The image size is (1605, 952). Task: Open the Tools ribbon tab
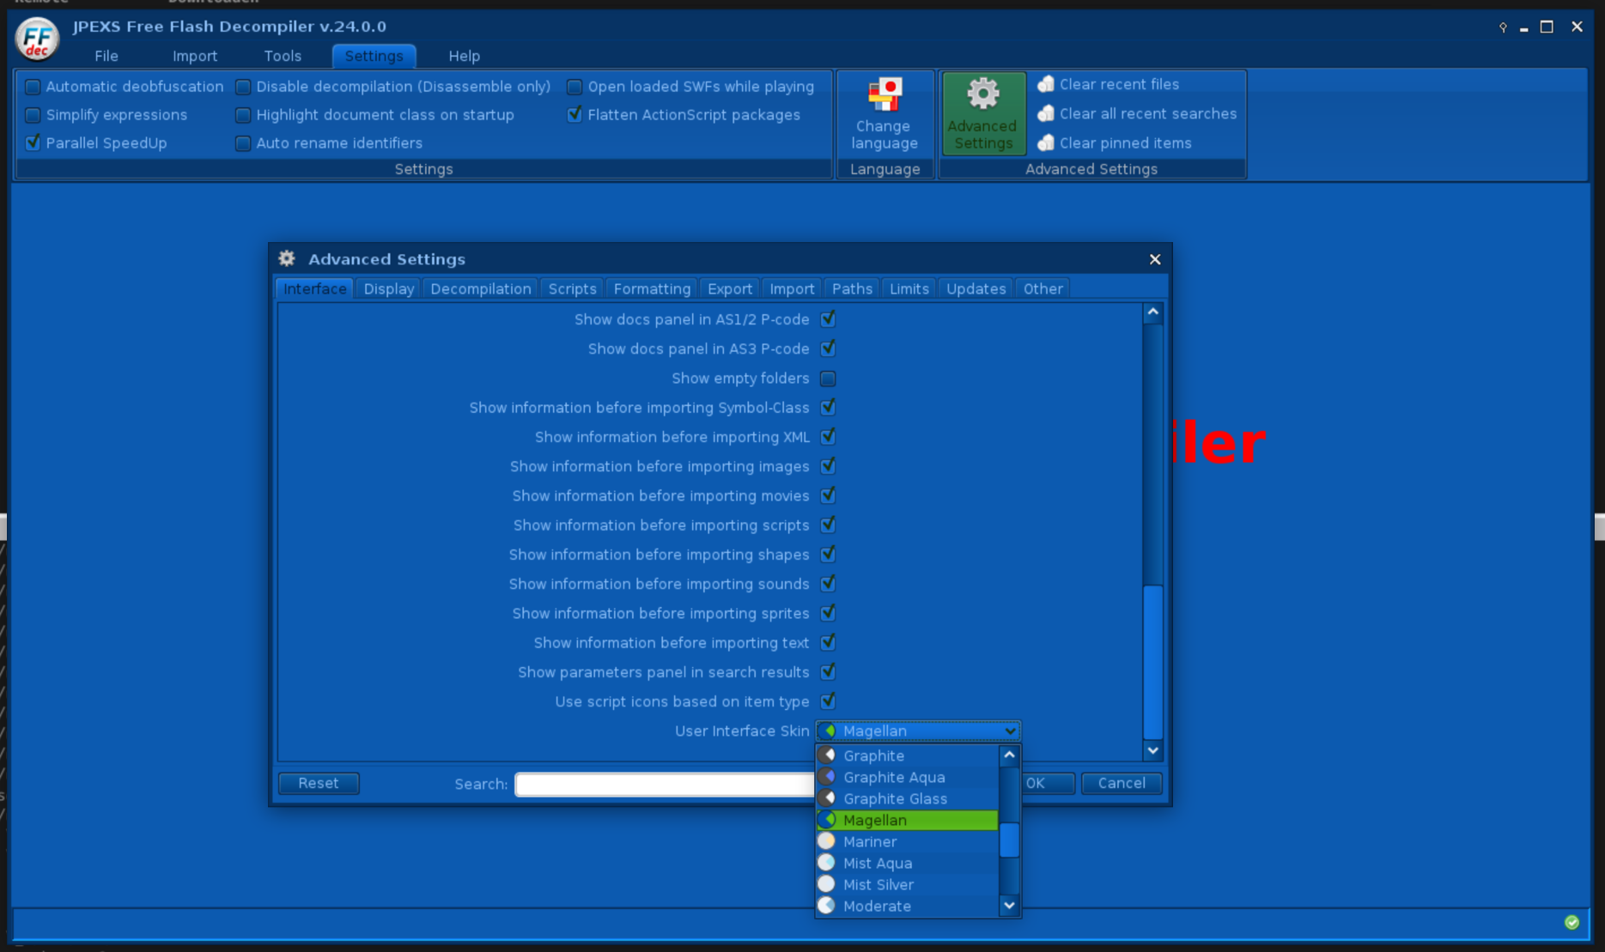283,56
